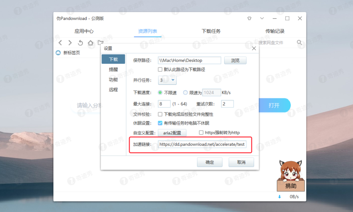This screenshot has width=353, height=212.
Task: Switch to 下载任务 tab
Action: click(x=211, y=31)
